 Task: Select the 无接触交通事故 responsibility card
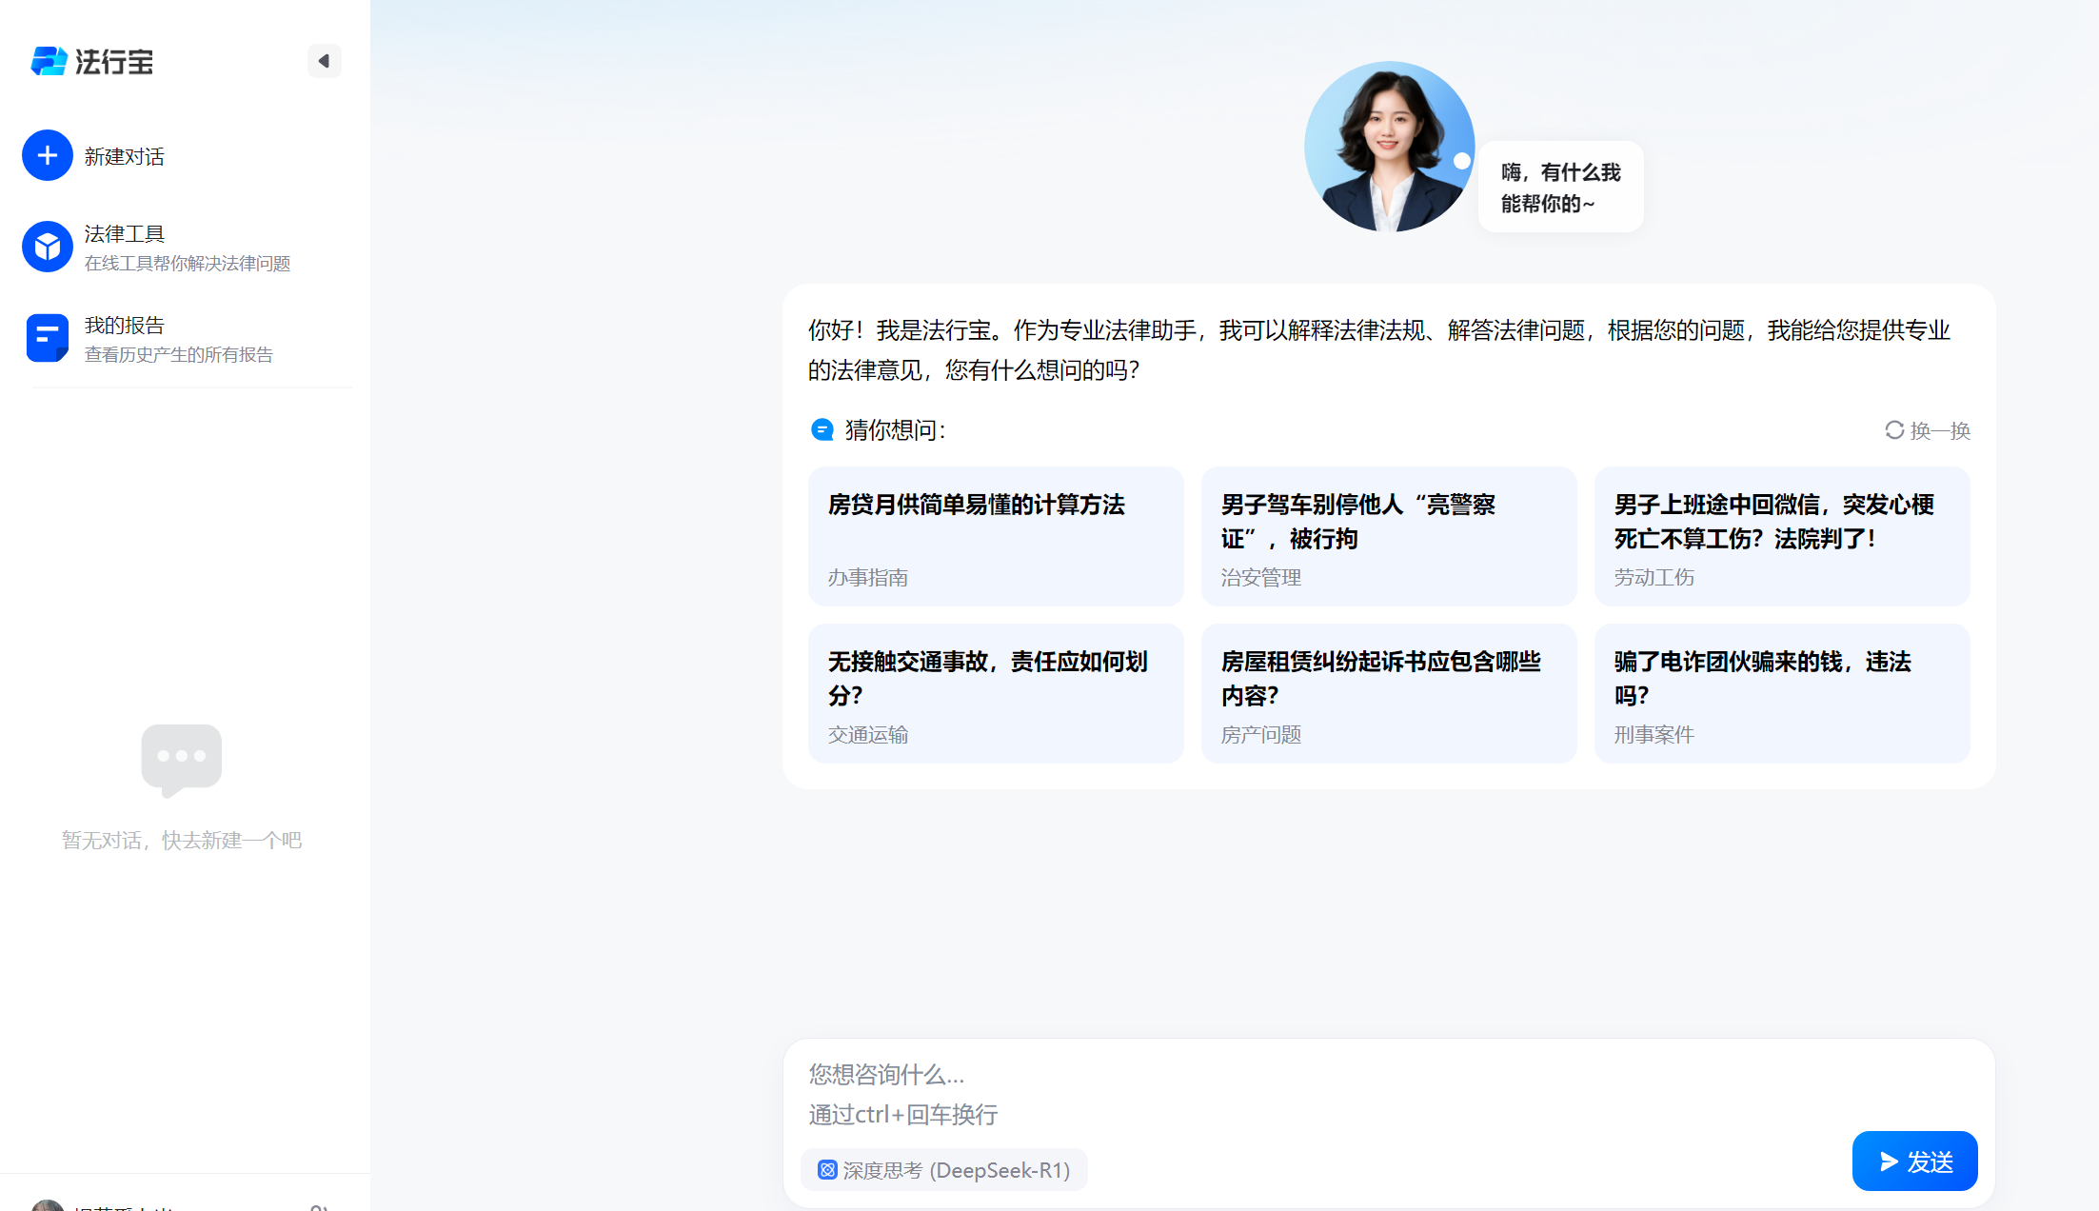(x=996, y=692)
